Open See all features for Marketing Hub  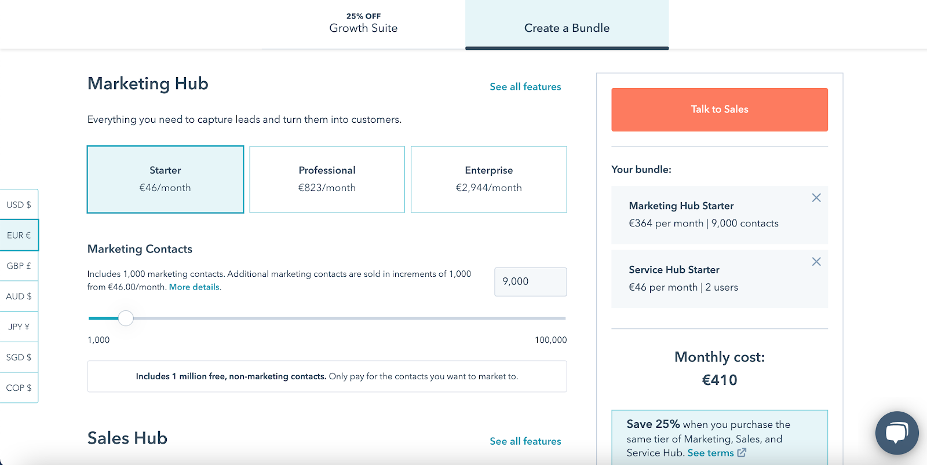click(x=525, y=86)
